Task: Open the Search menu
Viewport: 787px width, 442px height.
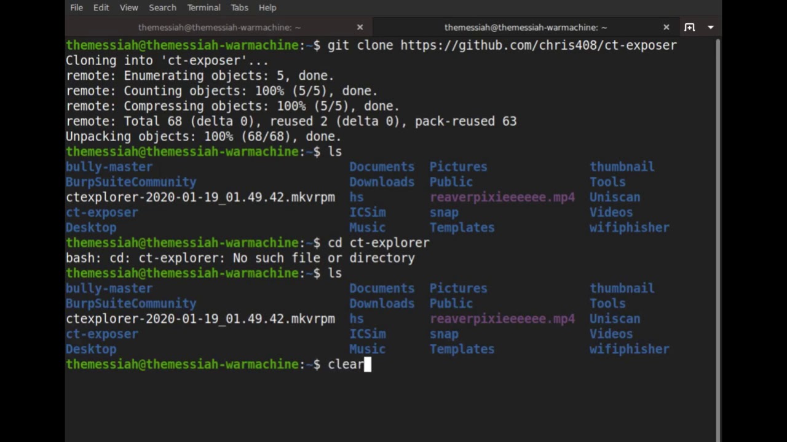Action: [x=162, y=7]
